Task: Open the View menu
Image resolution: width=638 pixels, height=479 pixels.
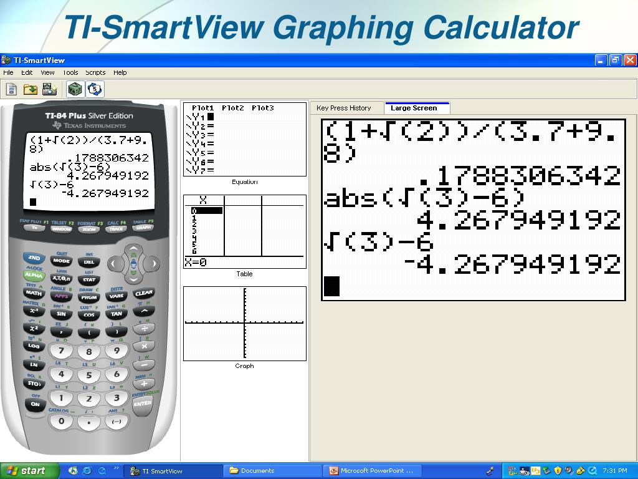Action: pos(47,72)
